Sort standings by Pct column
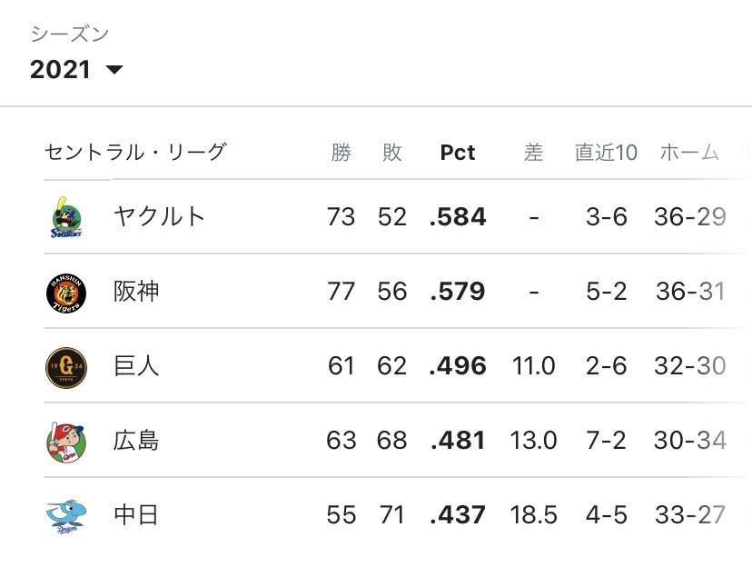 click(458, 153)
